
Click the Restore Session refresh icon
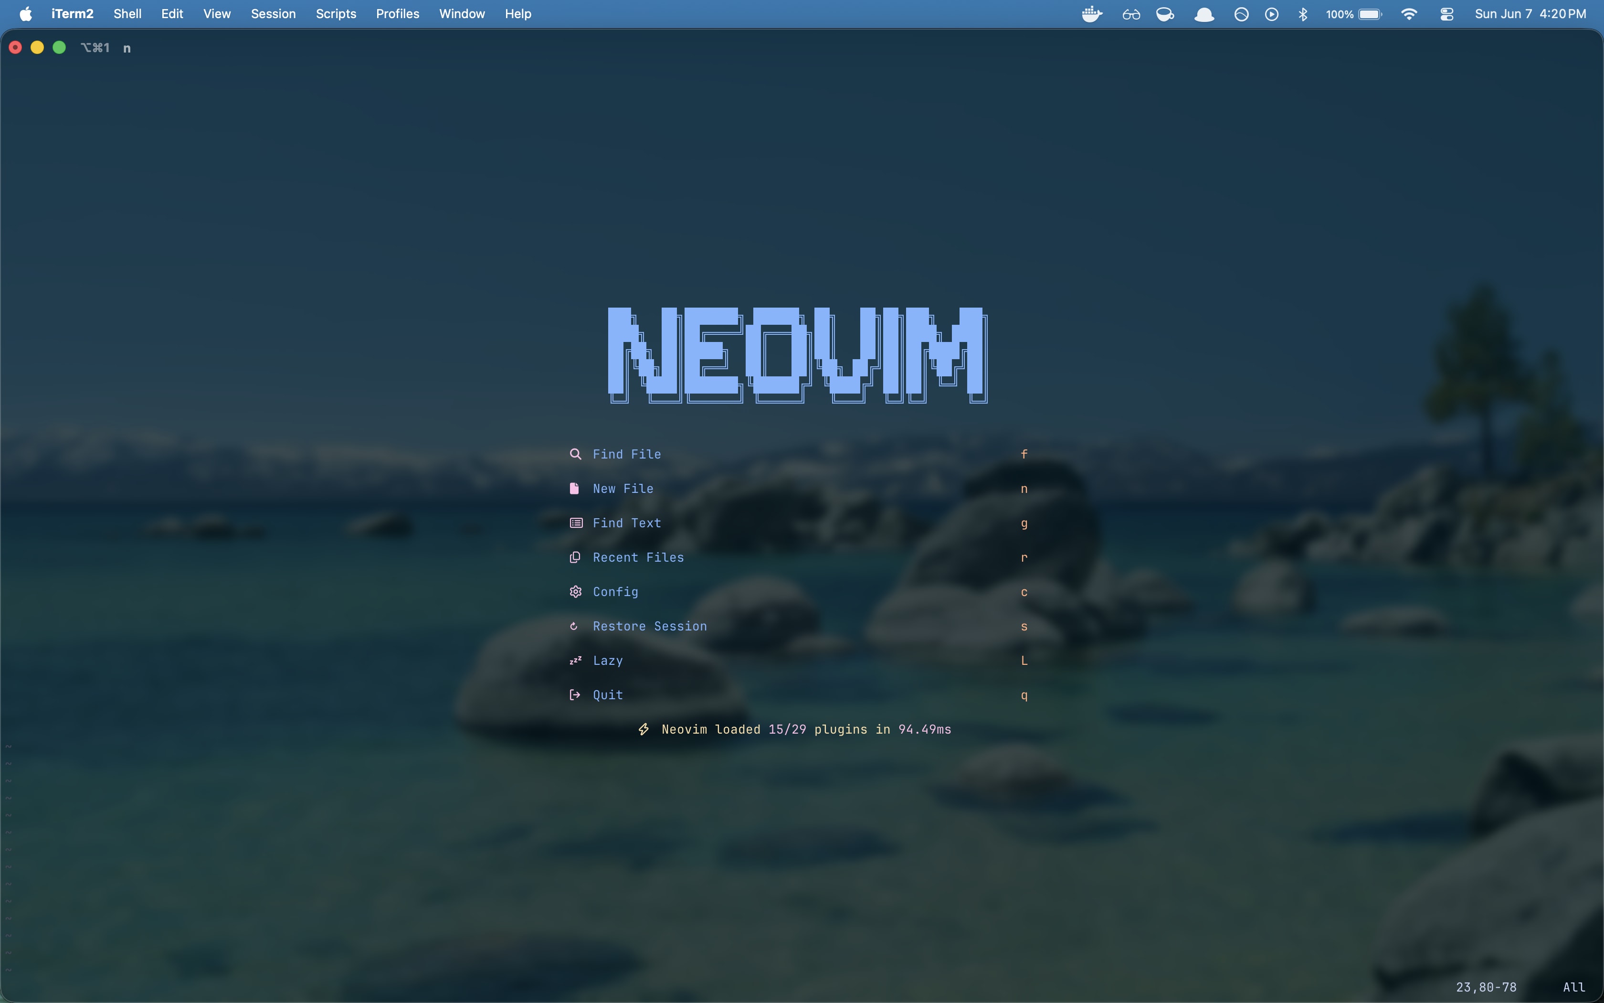tap(574, 626)
